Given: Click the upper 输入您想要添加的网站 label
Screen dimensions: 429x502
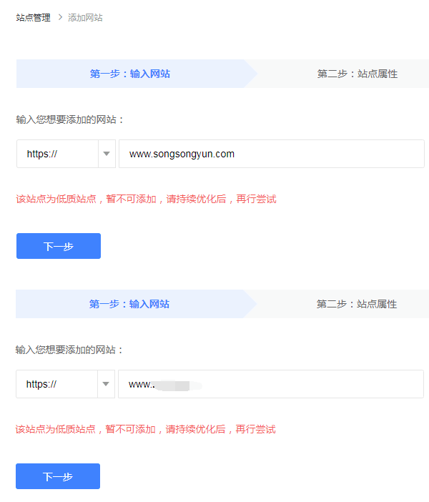Looking at the screenshot, I should [70, 119].
